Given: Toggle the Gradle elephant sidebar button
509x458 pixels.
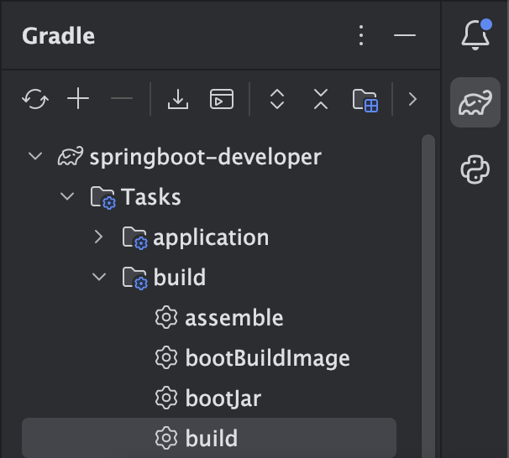Looking at the screenshot, I should coord(475,102).
